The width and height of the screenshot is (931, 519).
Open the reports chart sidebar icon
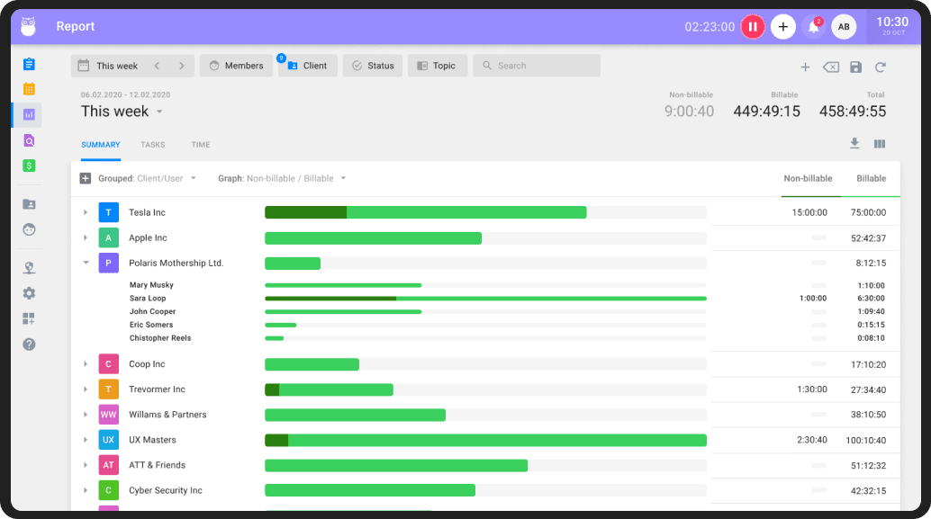pyautogui.click(x=29, y=114)
